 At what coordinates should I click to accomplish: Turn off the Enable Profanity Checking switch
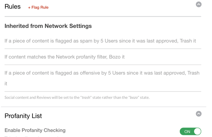click(190, 131)
